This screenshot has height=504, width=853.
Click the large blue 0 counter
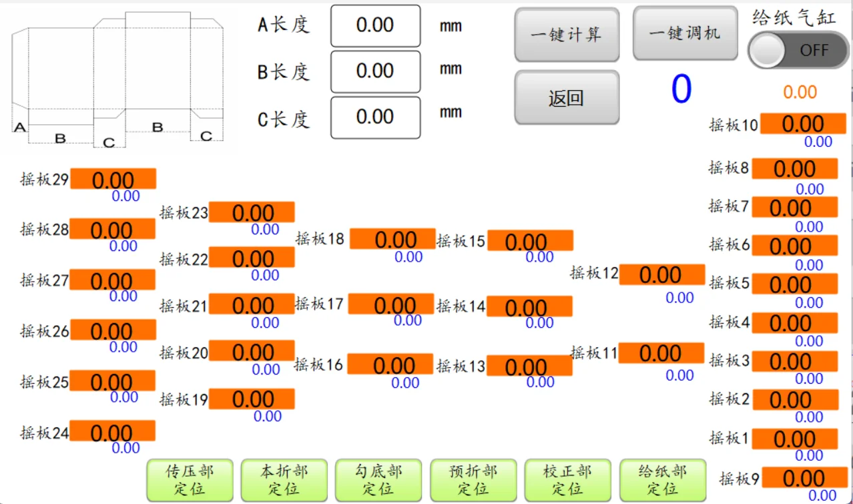click(x=681, y=89)
